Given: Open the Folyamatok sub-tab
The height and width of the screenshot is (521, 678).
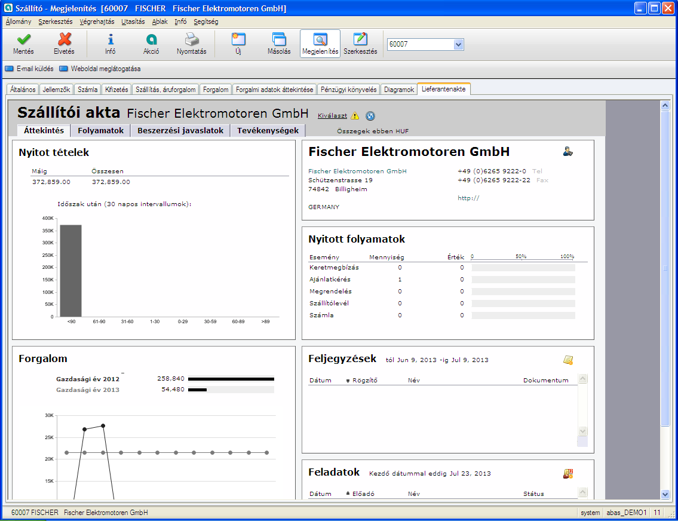Looking at the screenshot, I should (101, 131).
